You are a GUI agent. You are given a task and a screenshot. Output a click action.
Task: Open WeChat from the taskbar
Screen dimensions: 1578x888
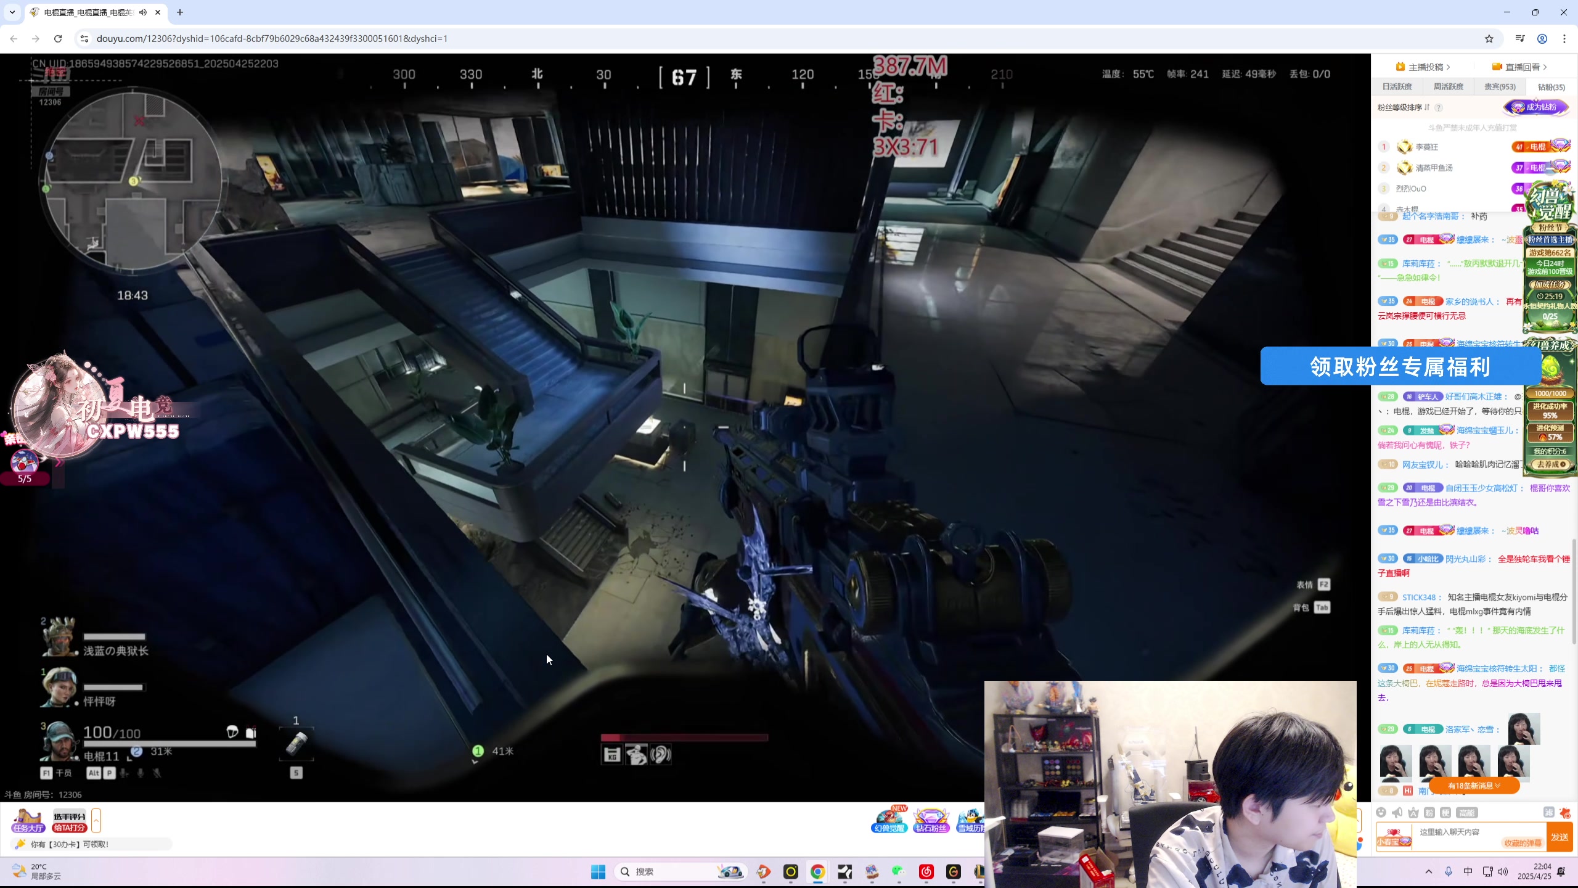(x=899, y=871)
